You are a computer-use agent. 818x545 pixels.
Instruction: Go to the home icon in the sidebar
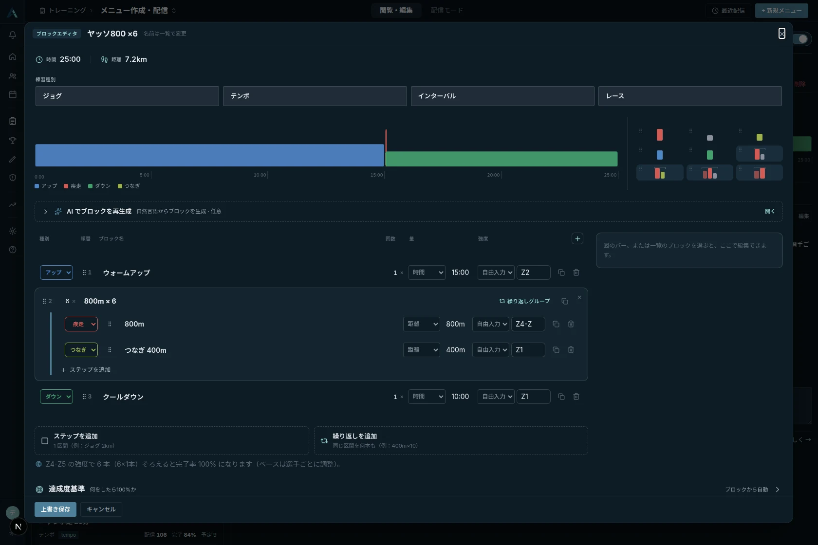[13, 56]
